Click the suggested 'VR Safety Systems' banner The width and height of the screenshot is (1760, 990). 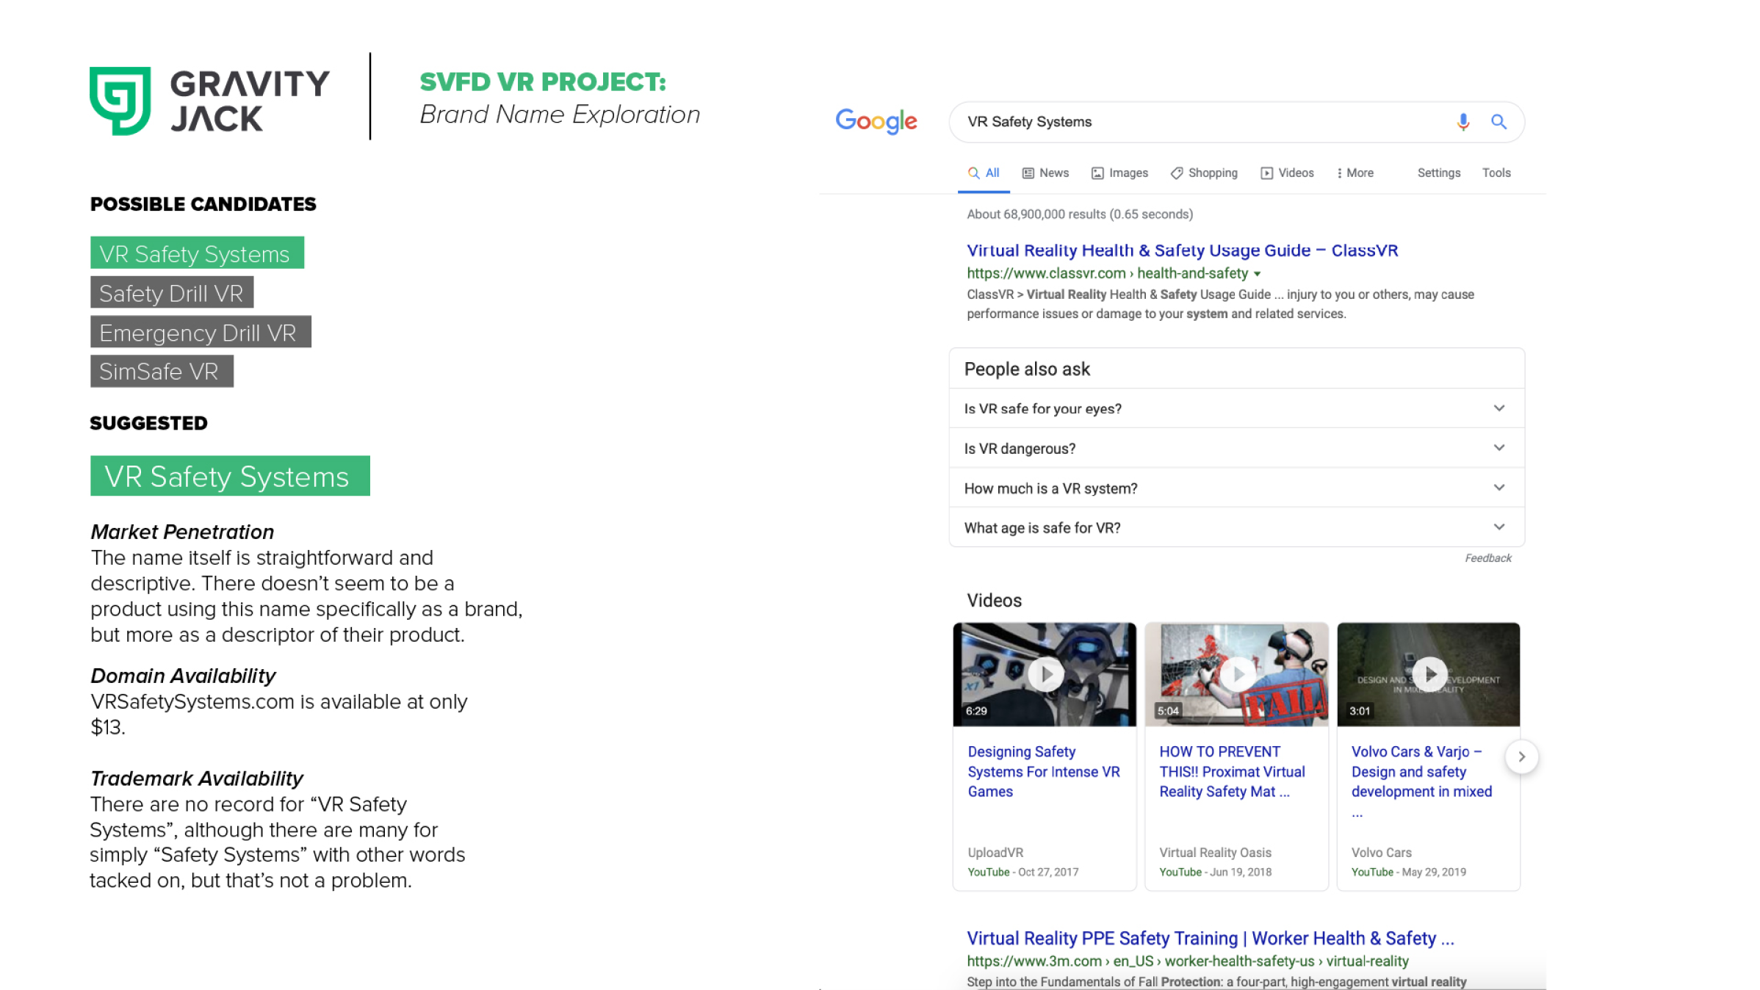230,476
